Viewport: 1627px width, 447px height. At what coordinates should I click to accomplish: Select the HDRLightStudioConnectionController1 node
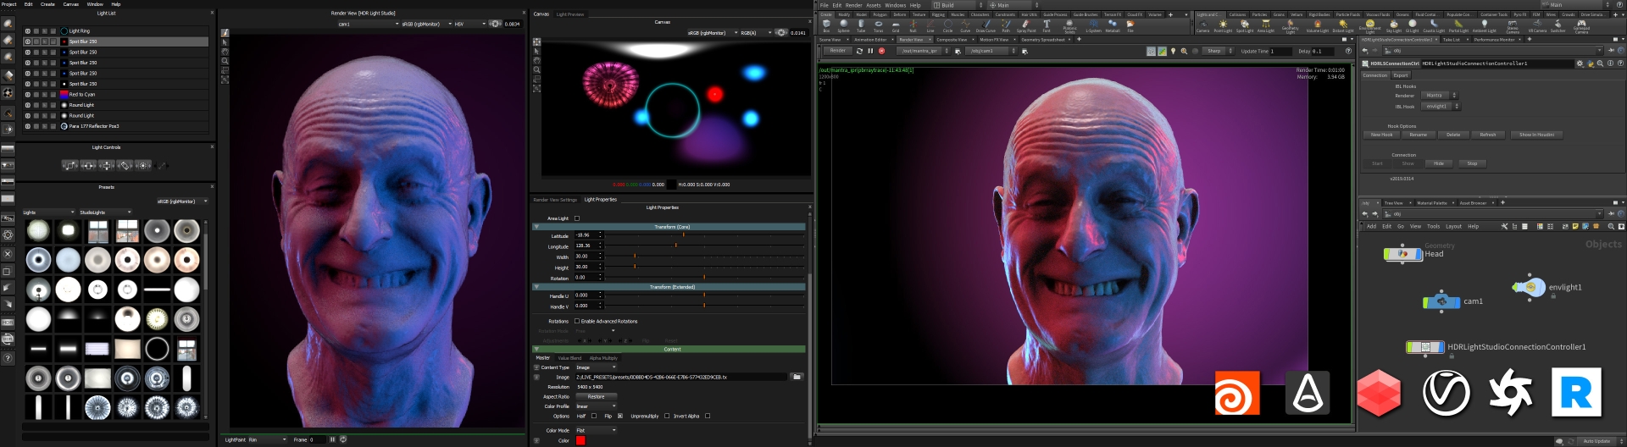[1425, 347]
